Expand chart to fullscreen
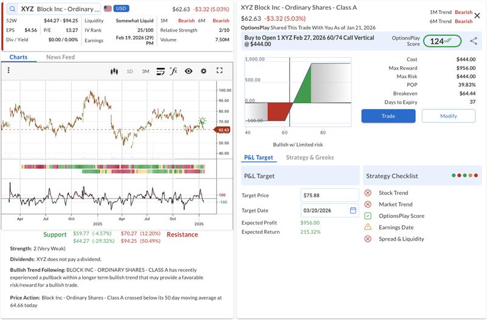Viewport: 487px width, 320px height. 220,71
